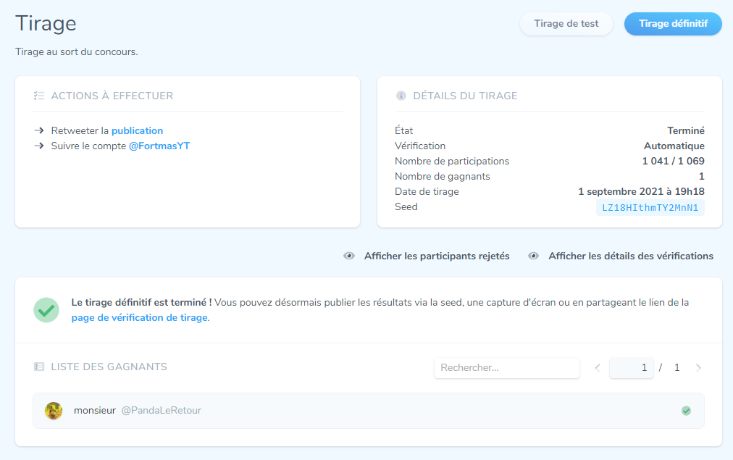Click the Tirage de test button
The width and height of the screenshot is (733, 460).
tap(566, 23)
